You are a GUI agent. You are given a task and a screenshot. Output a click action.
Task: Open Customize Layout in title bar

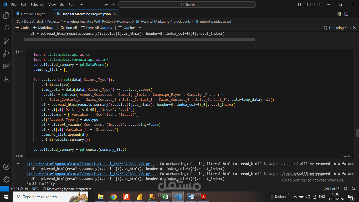pyautogui.click(x=319, y=4)
